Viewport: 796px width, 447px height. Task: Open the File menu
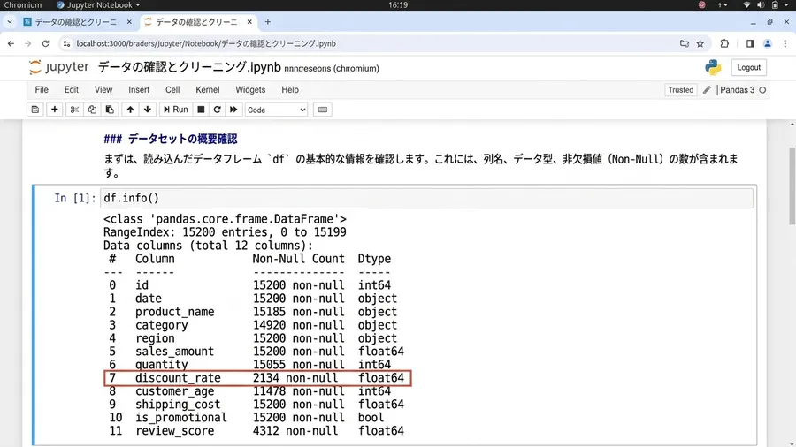pyautogui.click(x=42, y=90)
